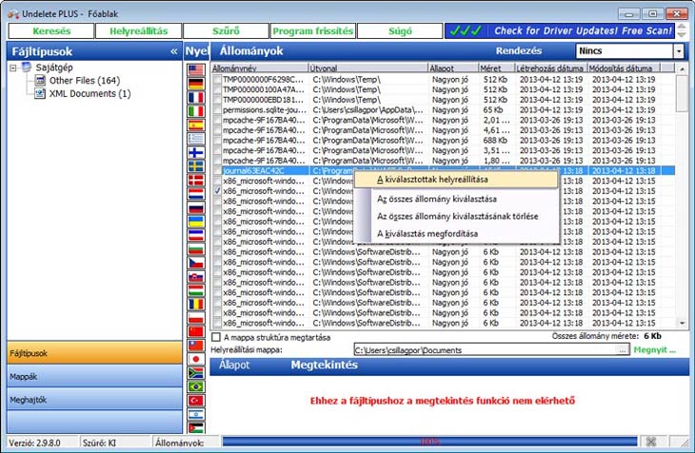Select the Ukrainian flag language
The height and width of the screenshot is (453, 695).
point(196,221)
